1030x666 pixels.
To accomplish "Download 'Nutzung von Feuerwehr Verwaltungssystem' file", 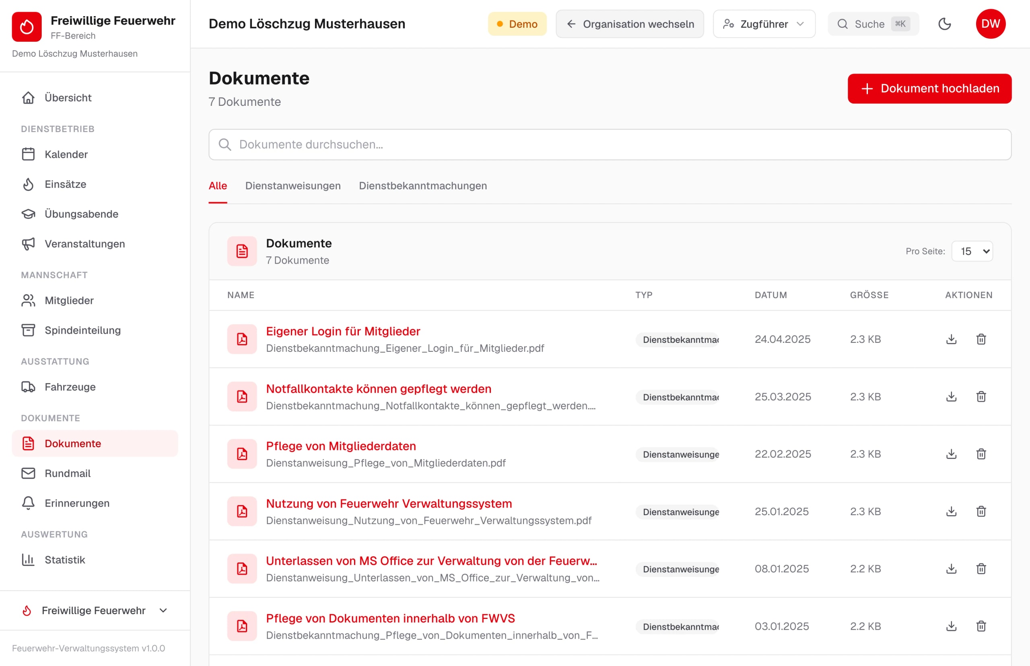I will click(951, 511).
